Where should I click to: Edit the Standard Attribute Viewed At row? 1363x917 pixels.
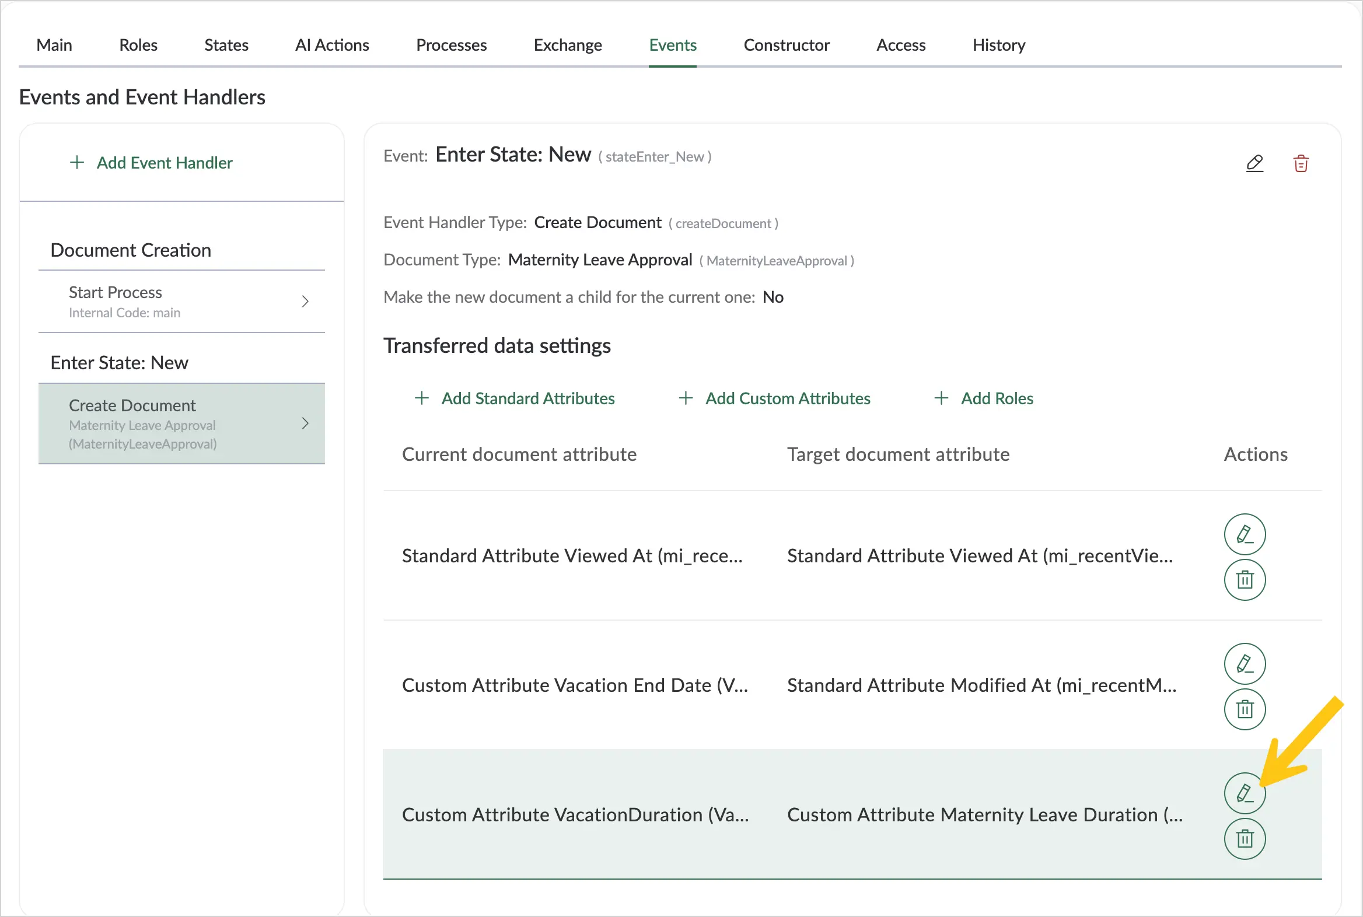(1245, 534)
